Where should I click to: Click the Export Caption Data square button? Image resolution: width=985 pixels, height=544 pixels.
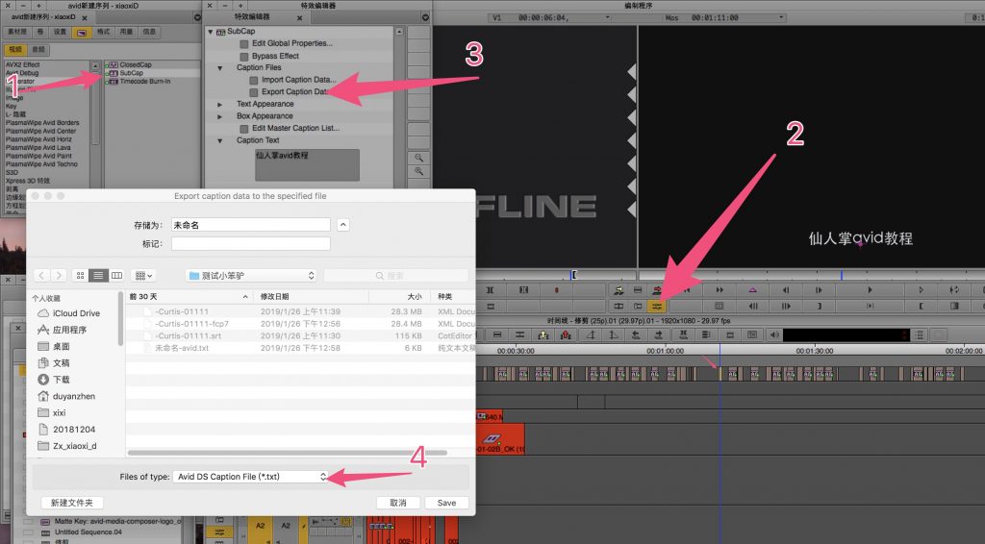[253, 92]
